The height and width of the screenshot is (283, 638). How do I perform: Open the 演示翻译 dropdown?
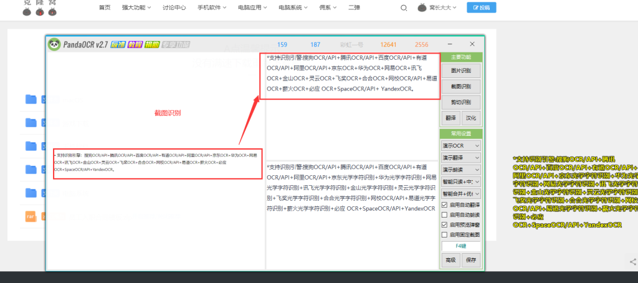[461, 158]
